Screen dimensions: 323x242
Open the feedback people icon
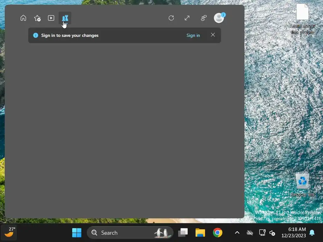click(x=203, y=18)
